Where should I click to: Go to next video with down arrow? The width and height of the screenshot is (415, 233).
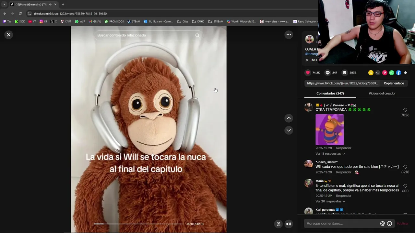(x=289, y=130)
